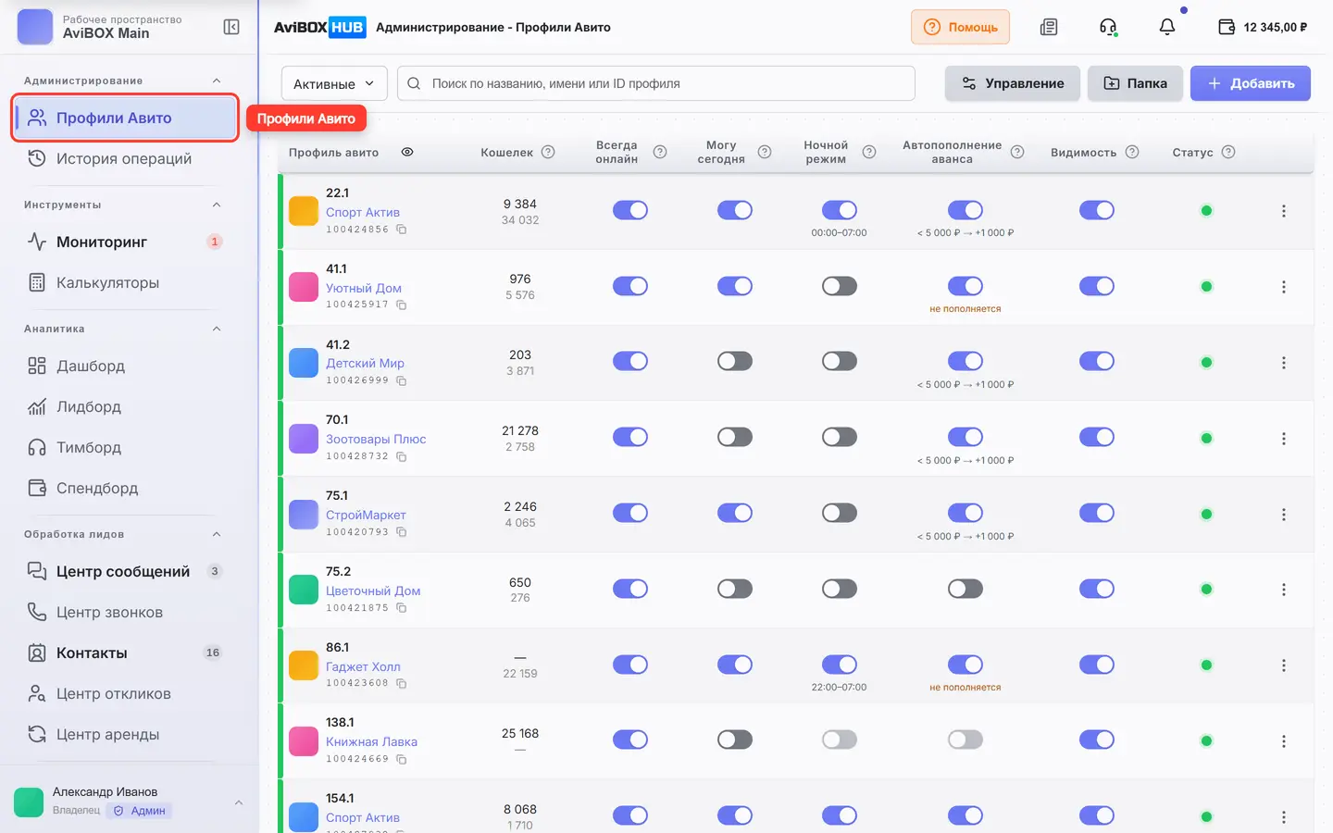Collapse the Инструменты section
Screen dimensions: 1333x833
(217, 205)
